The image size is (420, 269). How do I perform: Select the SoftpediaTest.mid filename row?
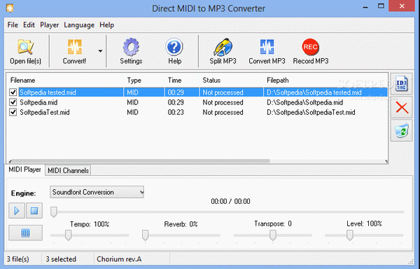pyautogui.click(x=45, y=112)
